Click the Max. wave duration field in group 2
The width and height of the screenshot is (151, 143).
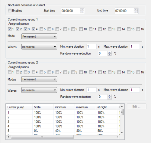coord(135,90)
